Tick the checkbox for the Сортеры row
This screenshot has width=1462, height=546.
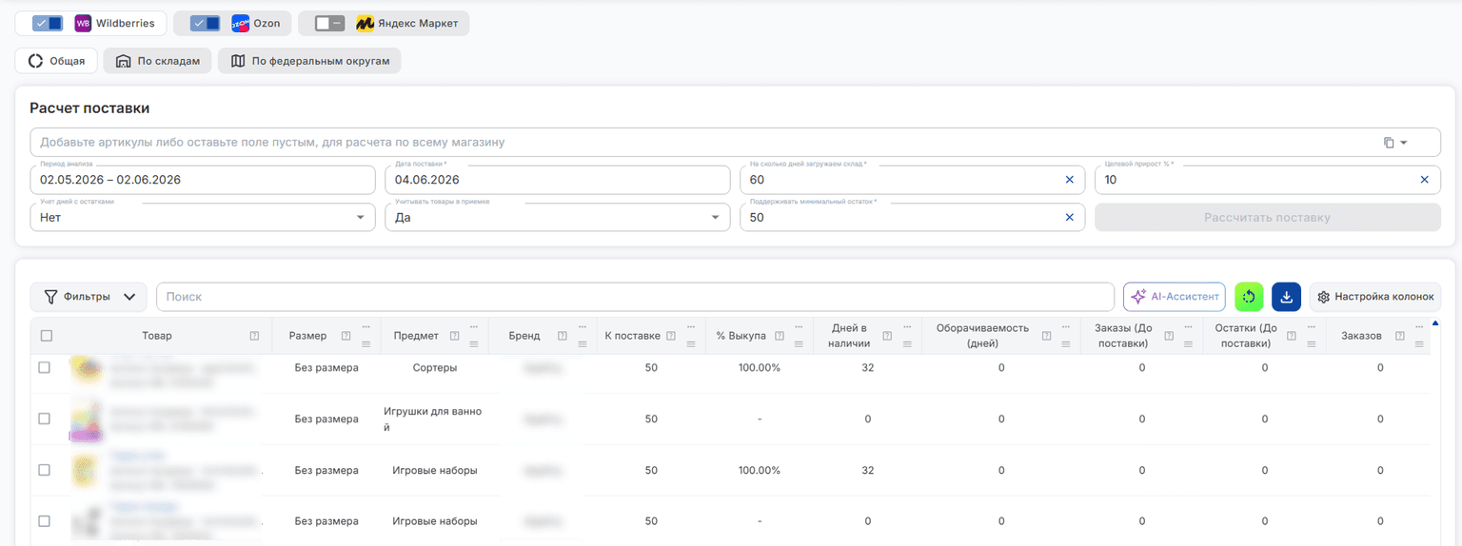click(x=44, y=367)
